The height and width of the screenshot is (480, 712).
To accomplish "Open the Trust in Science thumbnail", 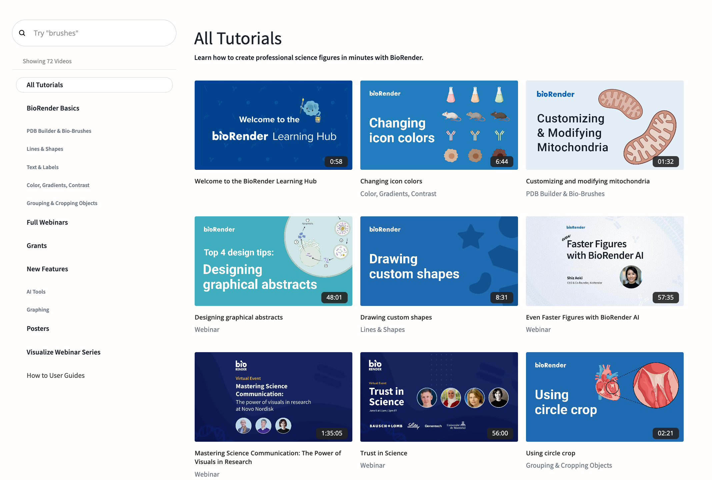I will point(439,397).
